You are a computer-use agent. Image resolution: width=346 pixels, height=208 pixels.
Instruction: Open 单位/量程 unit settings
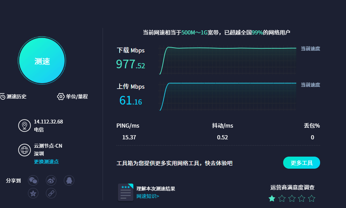click(x=73, y=97)
